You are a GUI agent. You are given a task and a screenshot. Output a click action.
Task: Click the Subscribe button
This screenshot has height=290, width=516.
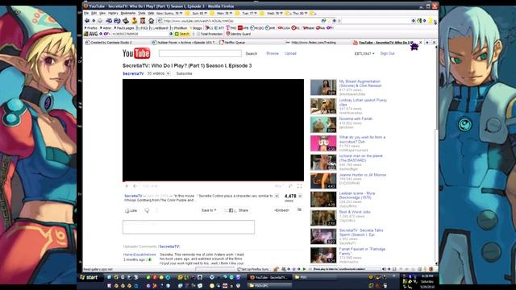[x=184, y=73]
